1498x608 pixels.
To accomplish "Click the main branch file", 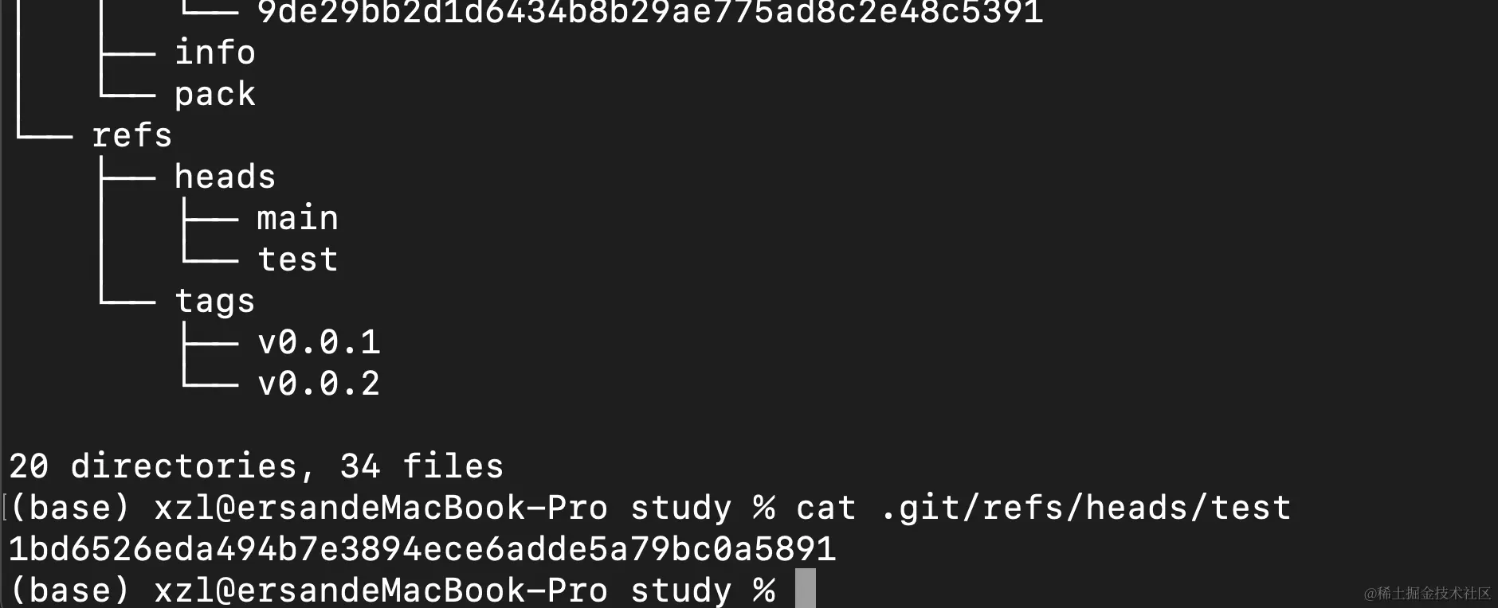I will [298, 218].
